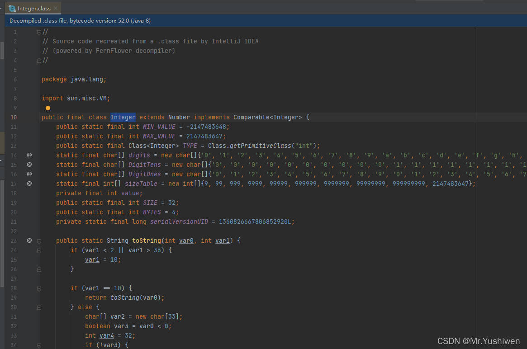Click the DigitOnes field name
527x349 pixels.
click(144, 174)
